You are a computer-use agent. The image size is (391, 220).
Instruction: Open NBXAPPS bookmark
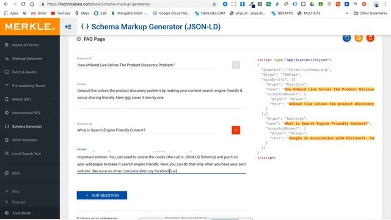coord(282,13)
